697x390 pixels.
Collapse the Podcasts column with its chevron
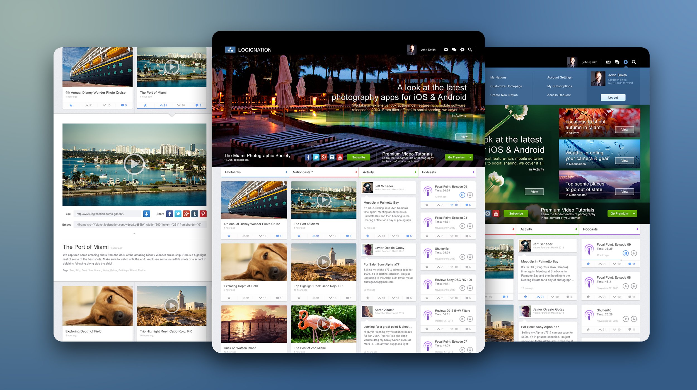[x=473, y=172]
